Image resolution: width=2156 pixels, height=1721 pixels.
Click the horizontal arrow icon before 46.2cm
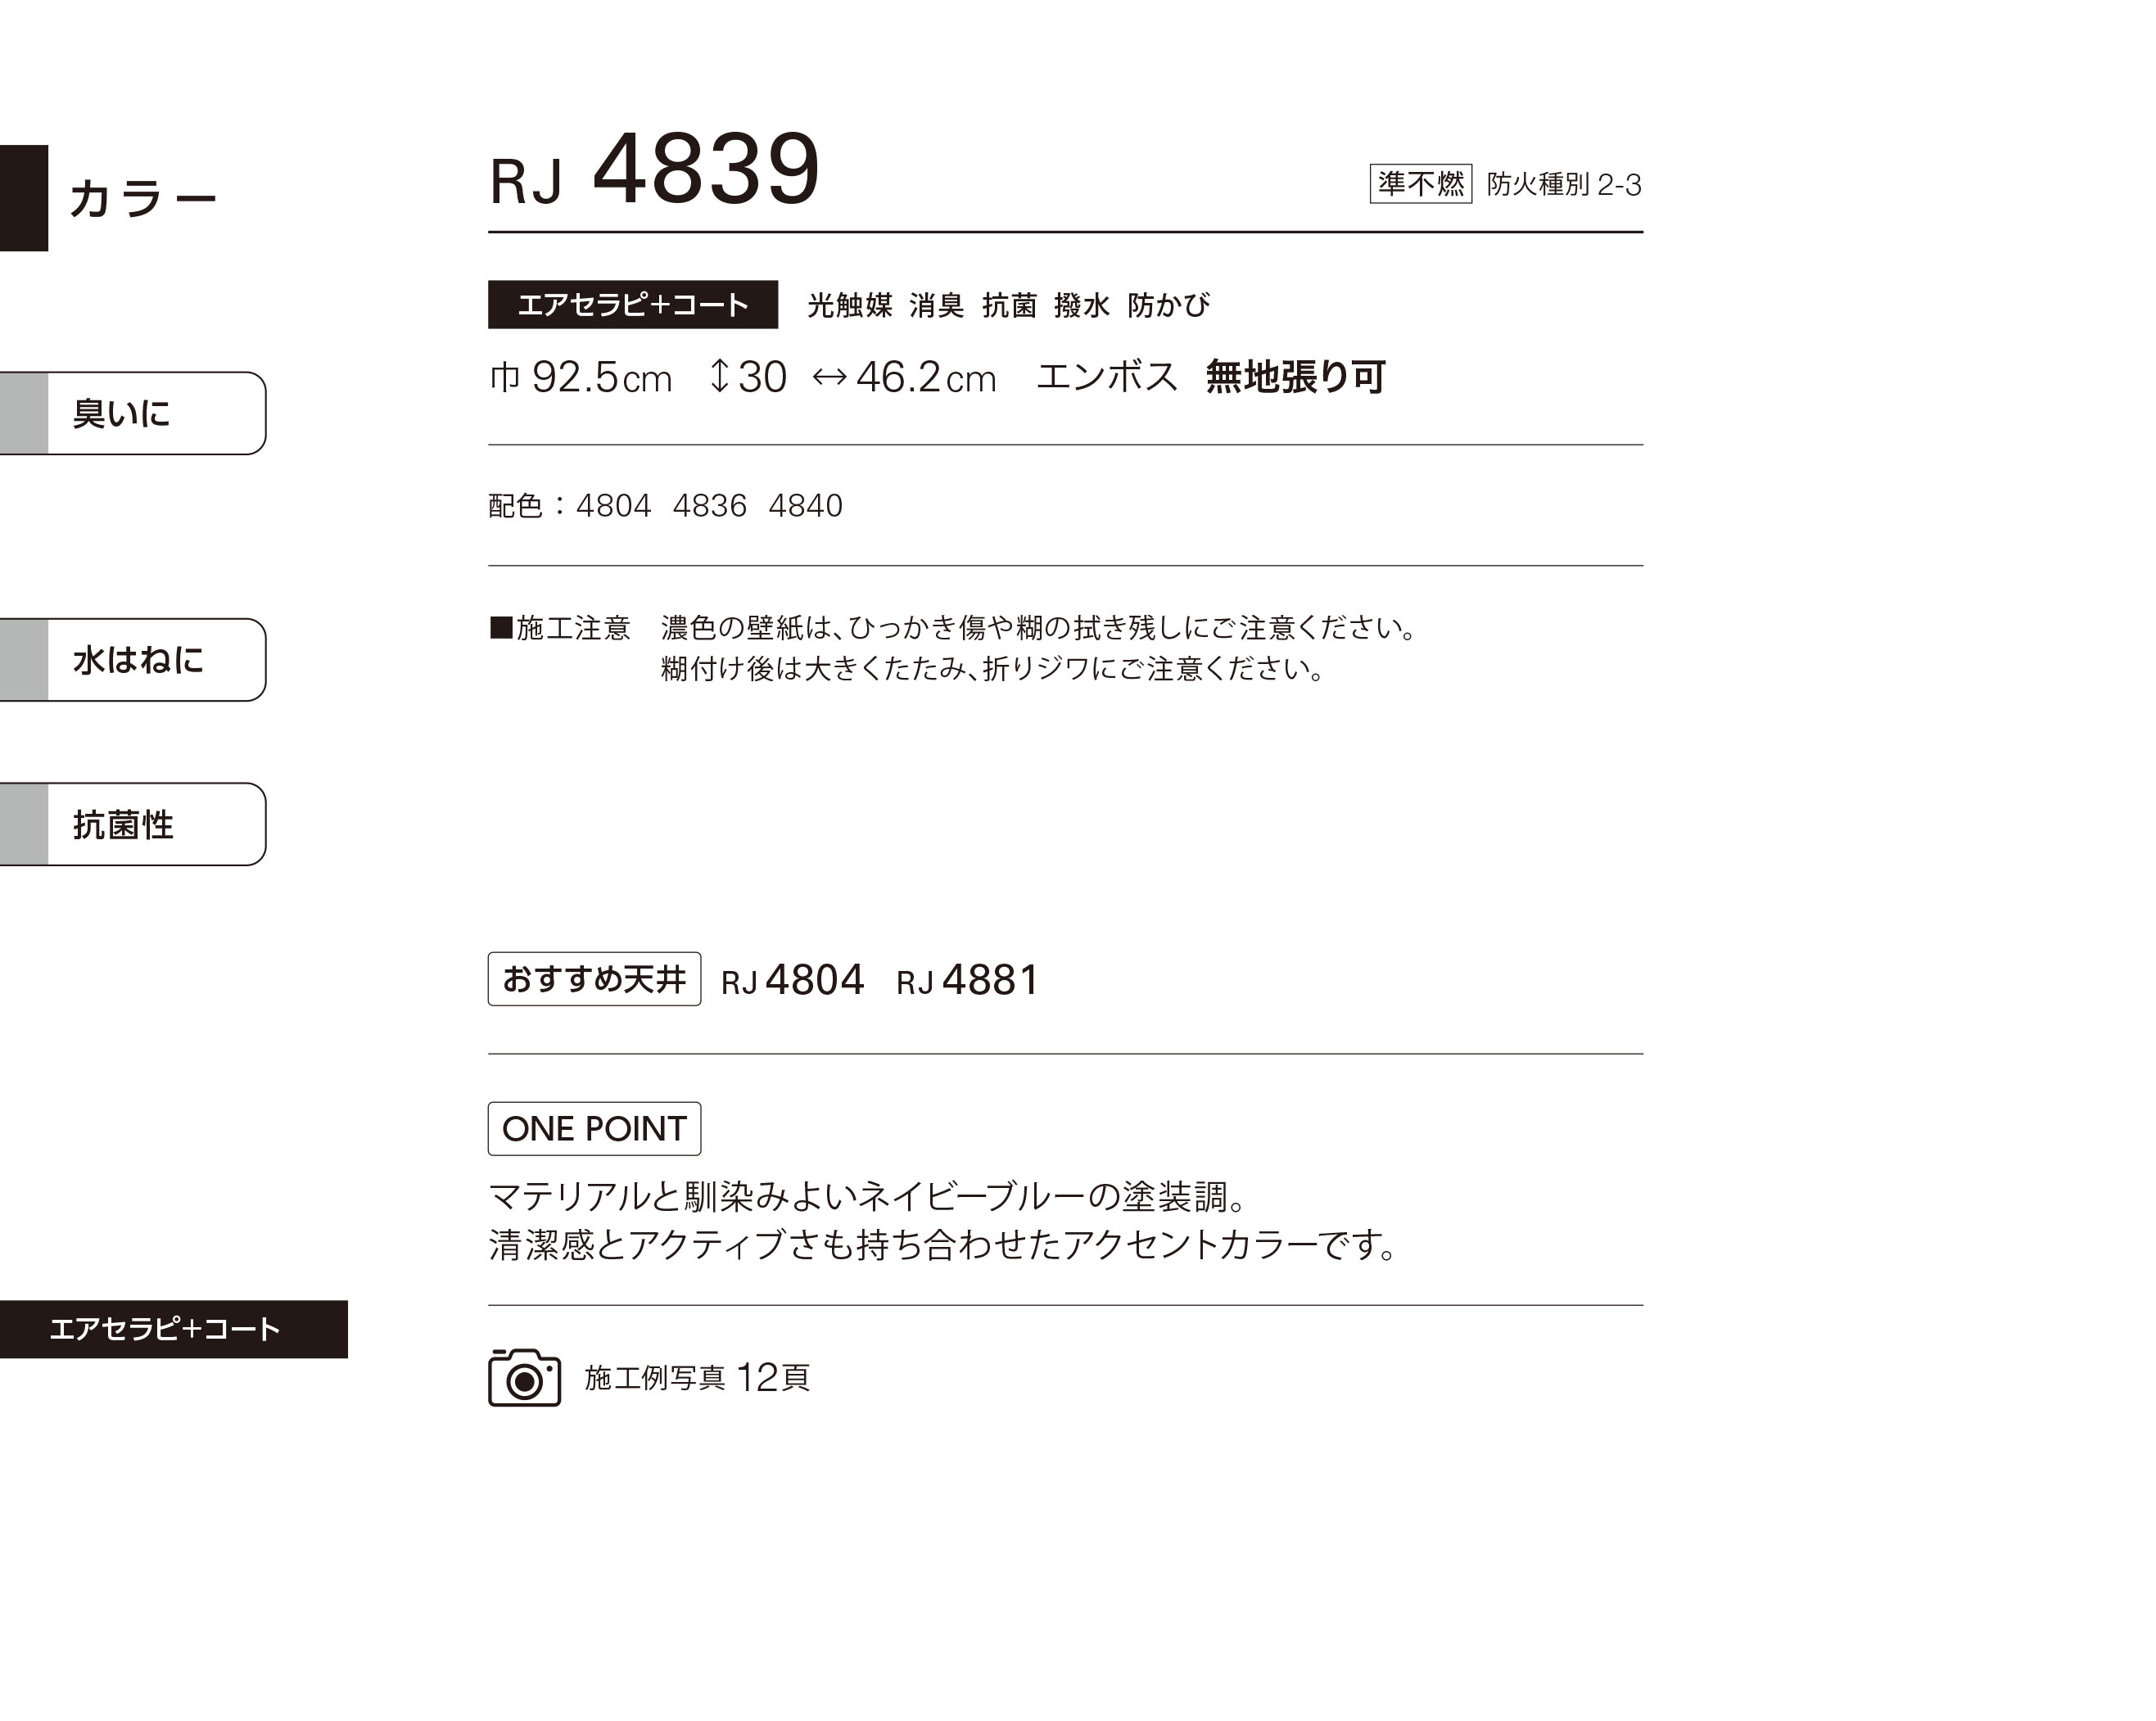click(829, 377)
